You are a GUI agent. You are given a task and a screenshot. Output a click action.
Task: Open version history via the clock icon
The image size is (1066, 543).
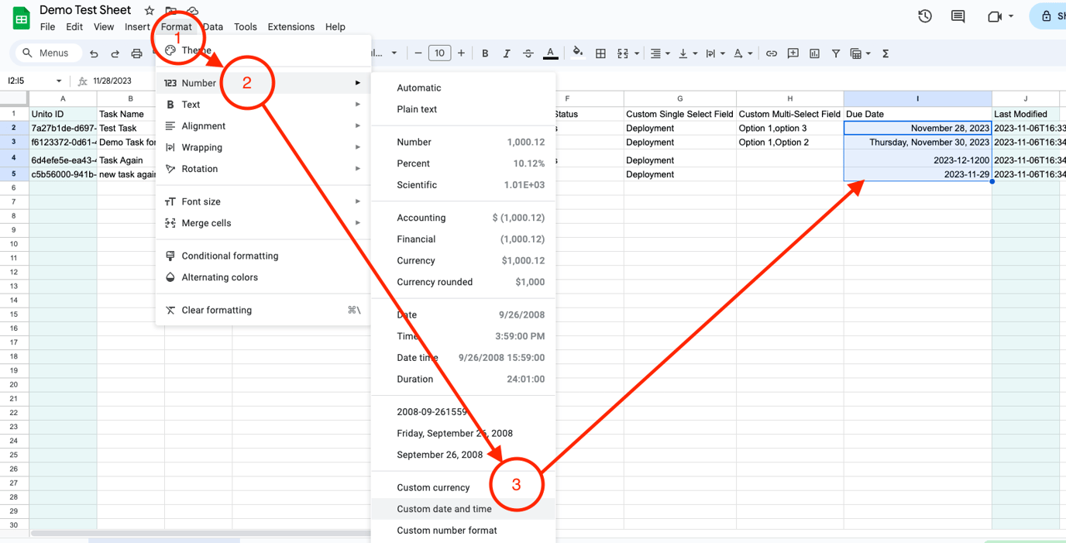click(x=924, y=15)
